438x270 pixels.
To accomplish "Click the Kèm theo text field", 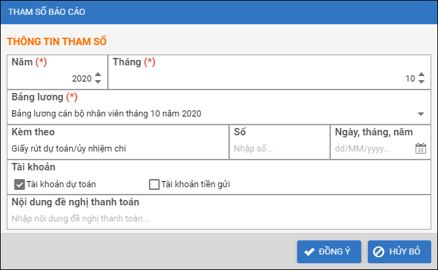I will coord(118,148).
